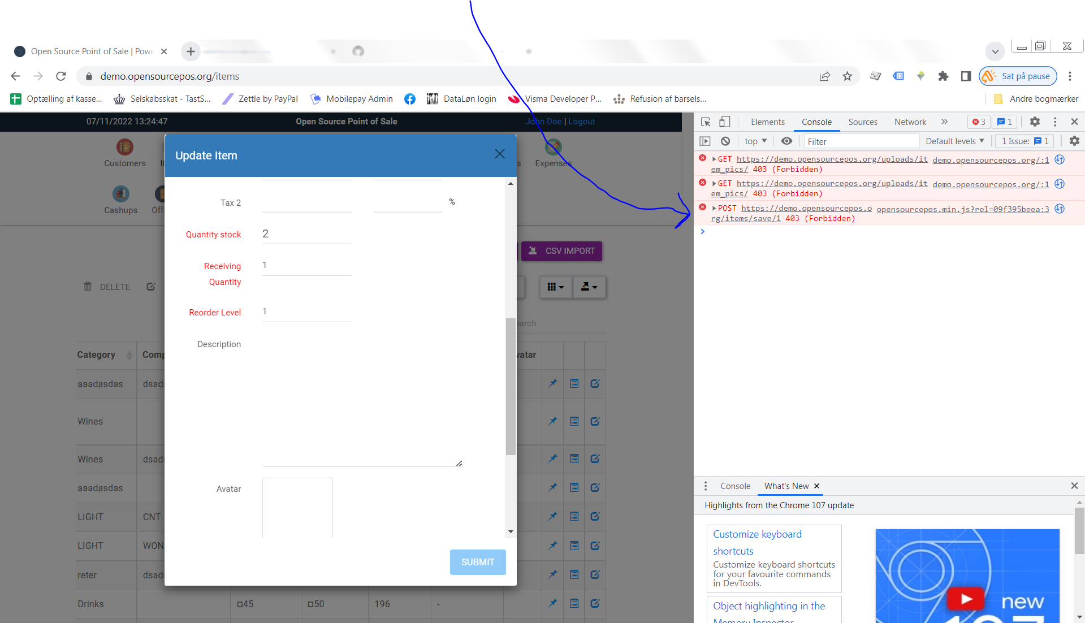The width and height of the screenshot is (1085, 623).
Task: Click the CSV IMPORT button
Action: (x=561, y=250)
